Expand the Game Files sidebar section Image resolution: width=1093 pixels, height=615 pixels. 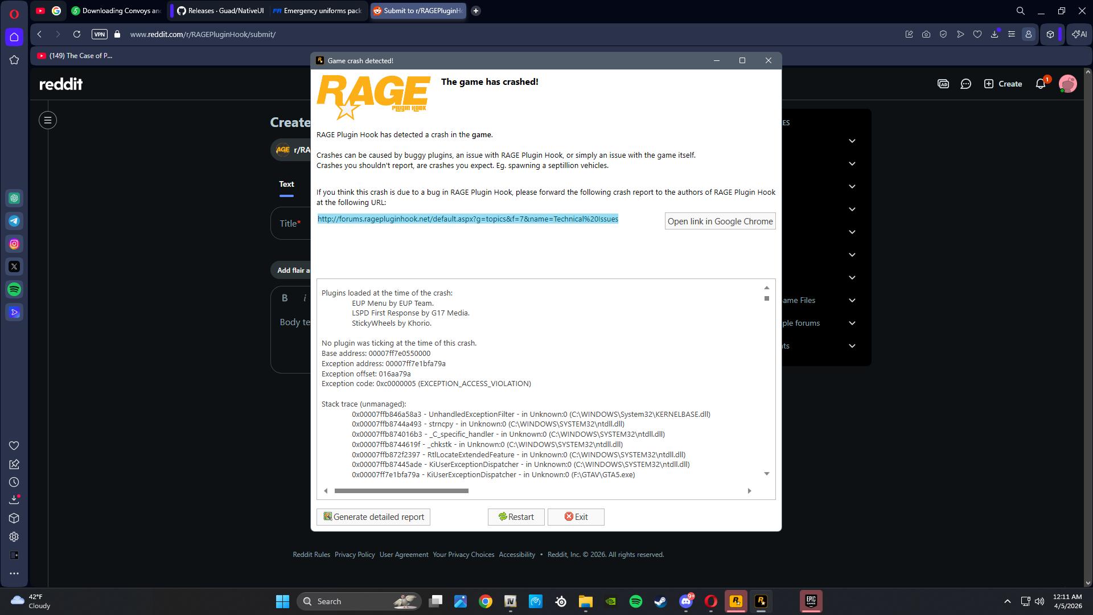coord(852,300)
